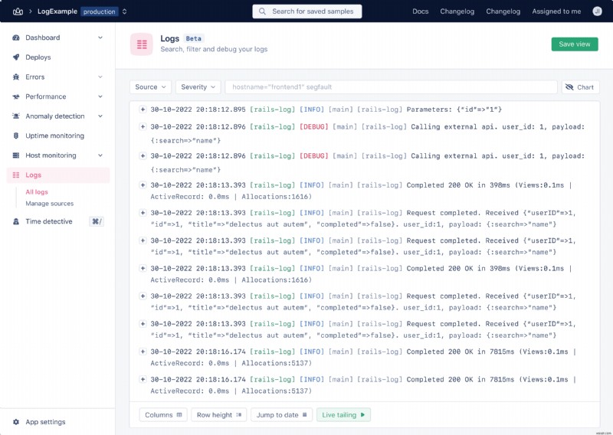Click the Logs sidebar icon

16,175
